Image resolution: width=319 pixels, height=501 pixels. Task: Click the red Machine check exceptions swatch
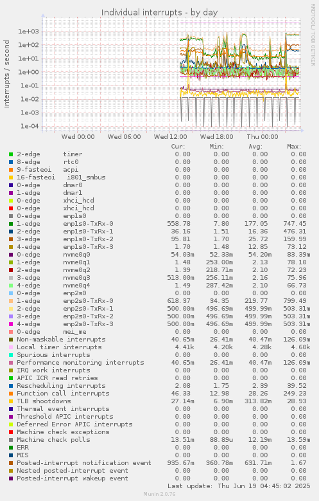(11, 432)
